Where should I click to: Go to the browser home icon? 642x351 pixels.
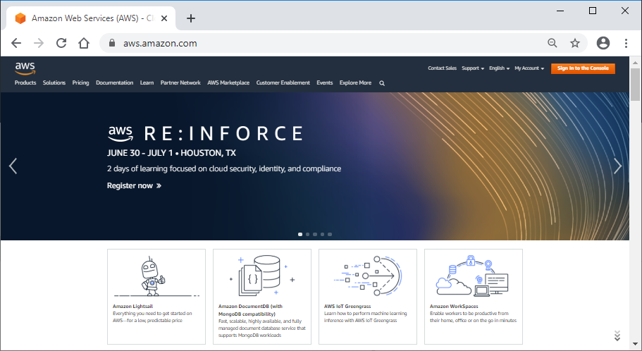[84, 43]
